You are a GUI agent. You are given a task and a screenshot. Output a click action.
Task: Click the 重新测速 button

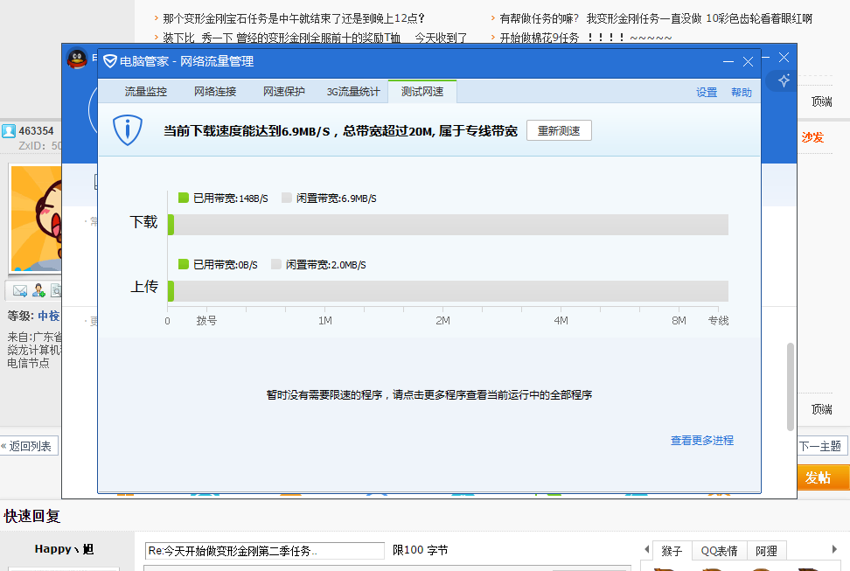[559, 130]
